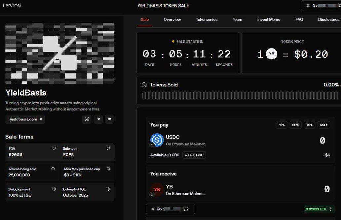This screenshot has height=220, width=341.
Task: Click the Available: 0.000 balance text
Action: (165, 155)
